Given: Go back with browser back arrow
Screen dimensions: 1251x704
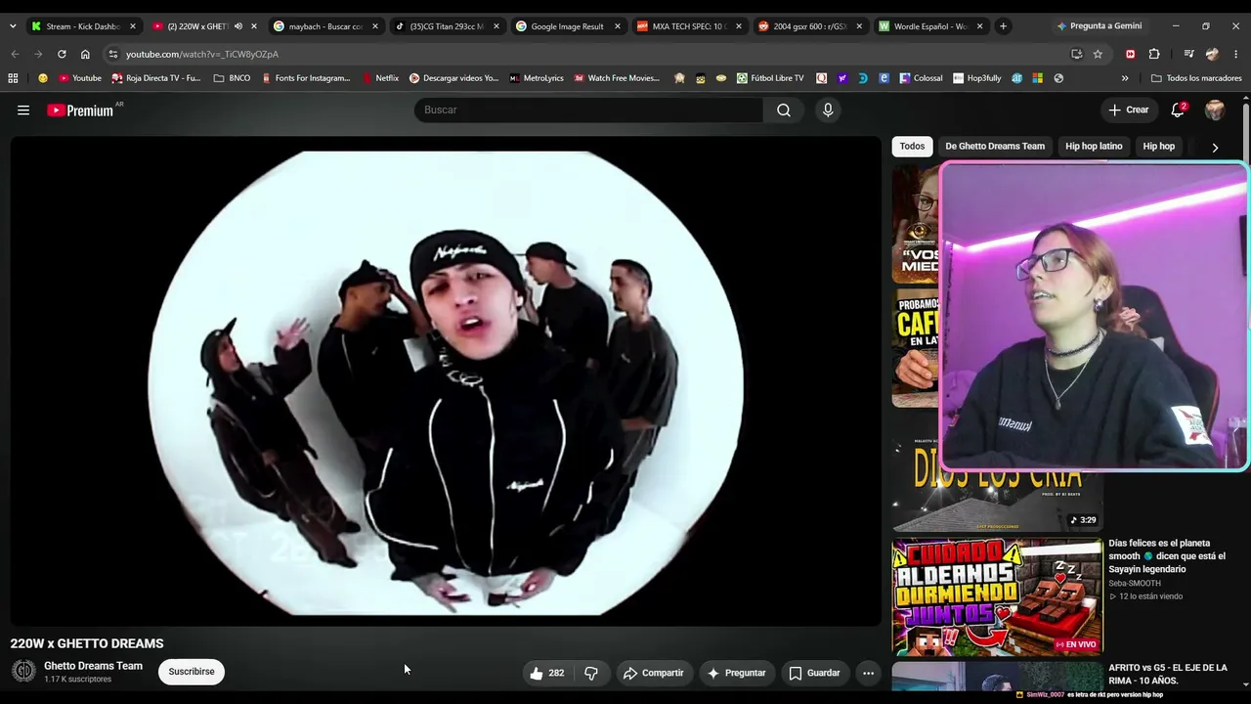Looking at the screenshot, I should (x=15, y=54).
